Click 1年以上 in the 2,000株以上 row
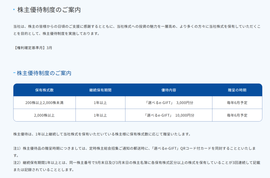Screen dimensions: 270x178 [x=100, y=115]
